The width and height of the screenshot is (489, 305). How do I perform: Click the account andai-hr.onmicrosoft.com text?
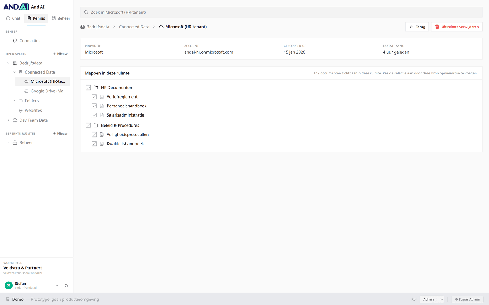pos(209,52)
